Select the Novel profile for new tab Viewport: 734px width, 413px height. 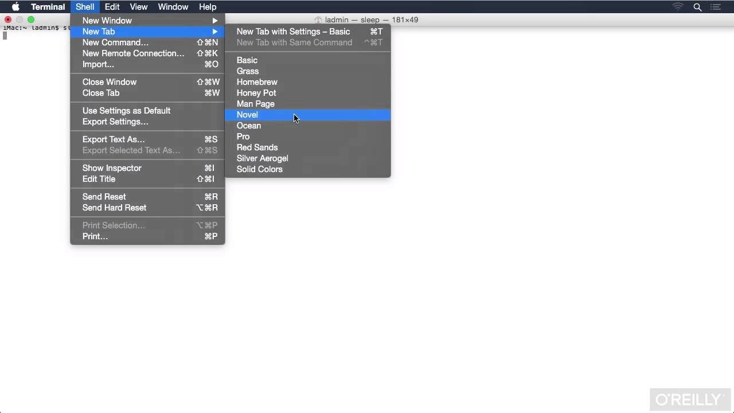tap(248, 115)
